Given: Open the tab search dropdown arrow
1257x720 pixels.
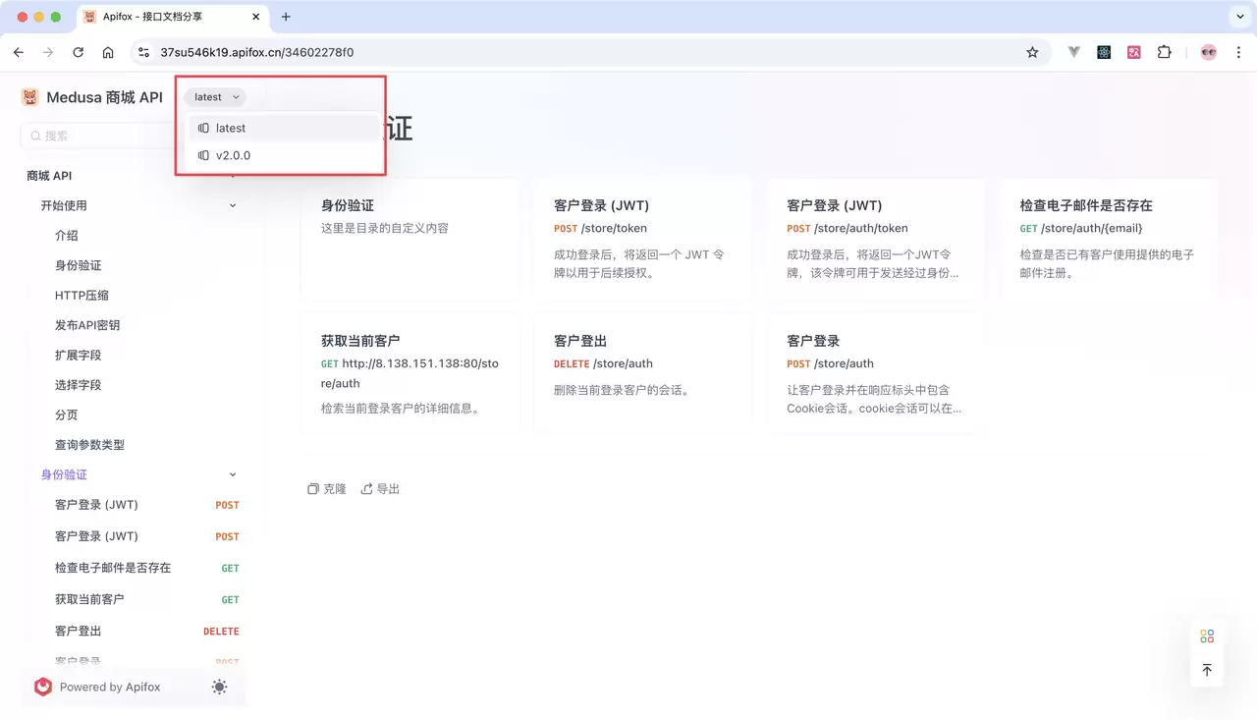Looking at the screenshot, I should coord(1239,17).
